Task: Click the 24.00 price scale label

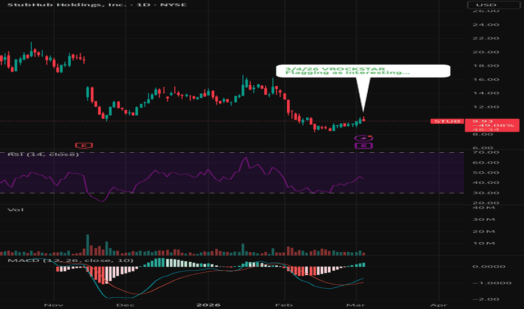Action: [x=486, y=25]
